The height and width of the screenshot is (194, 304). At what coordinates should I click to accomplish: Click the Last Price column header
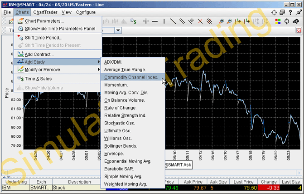click(243, 182)
